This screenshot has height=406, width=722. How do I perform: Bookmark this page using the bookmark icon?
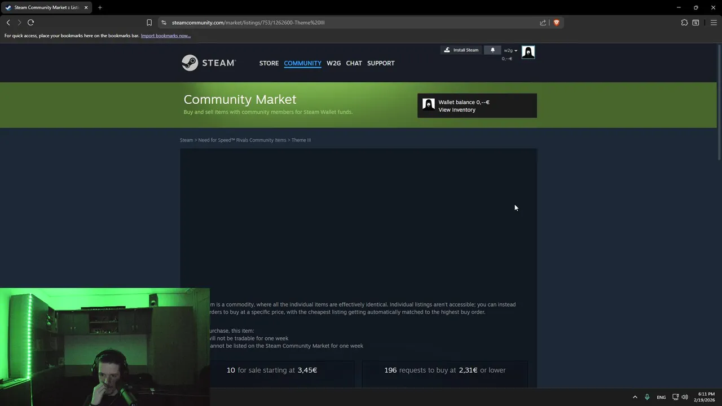tap(149, 23)
